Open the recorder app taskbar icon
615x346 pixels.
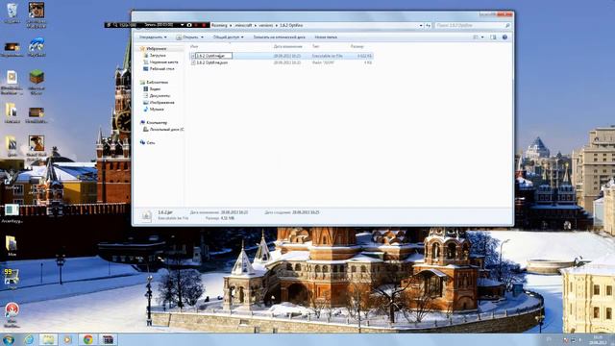(108, 339)
